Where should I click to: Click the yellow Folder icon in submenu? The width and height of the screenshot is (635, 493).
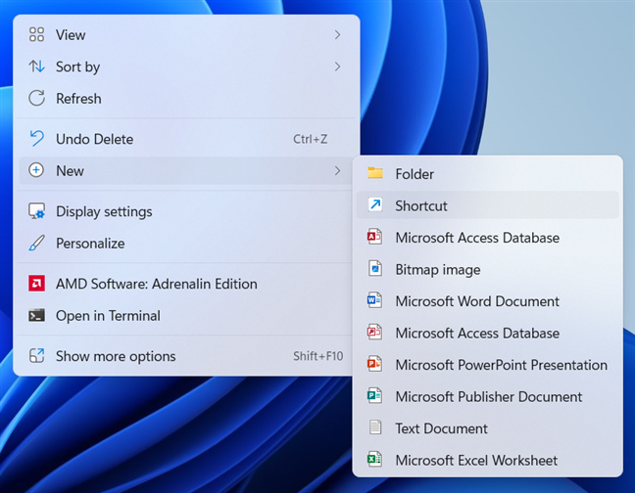click(375, 173)
